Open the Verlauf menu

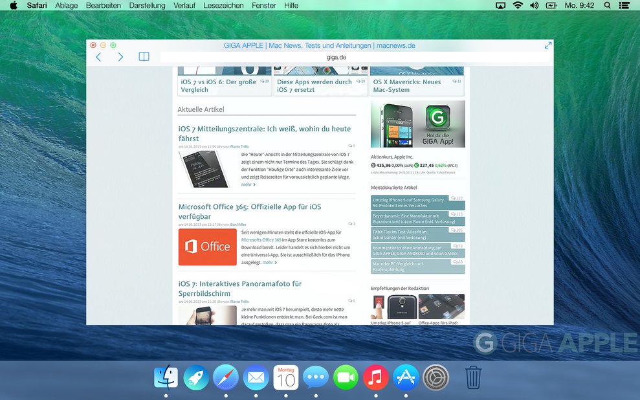point(184,5)
